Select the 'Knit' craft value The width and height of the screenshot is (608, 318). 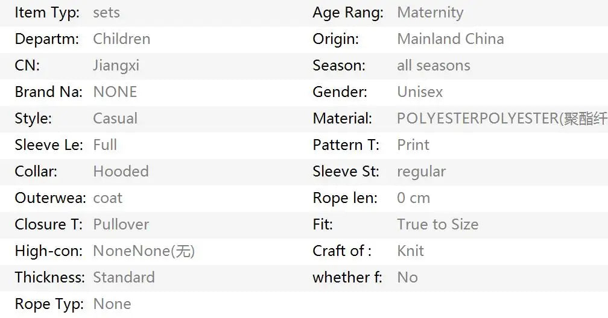pos(410,251)
